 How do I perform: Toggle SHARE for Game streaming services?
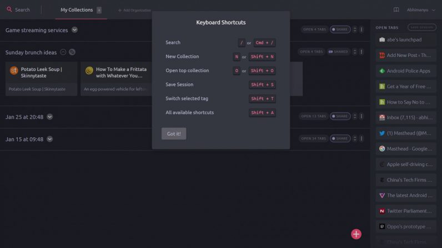point(340,29)
